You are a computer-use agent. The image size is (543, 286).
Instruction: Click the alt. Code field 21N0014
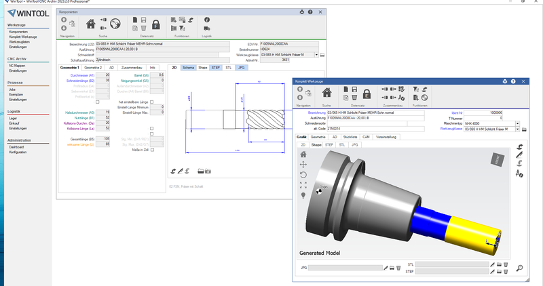(x=376, y=129)
